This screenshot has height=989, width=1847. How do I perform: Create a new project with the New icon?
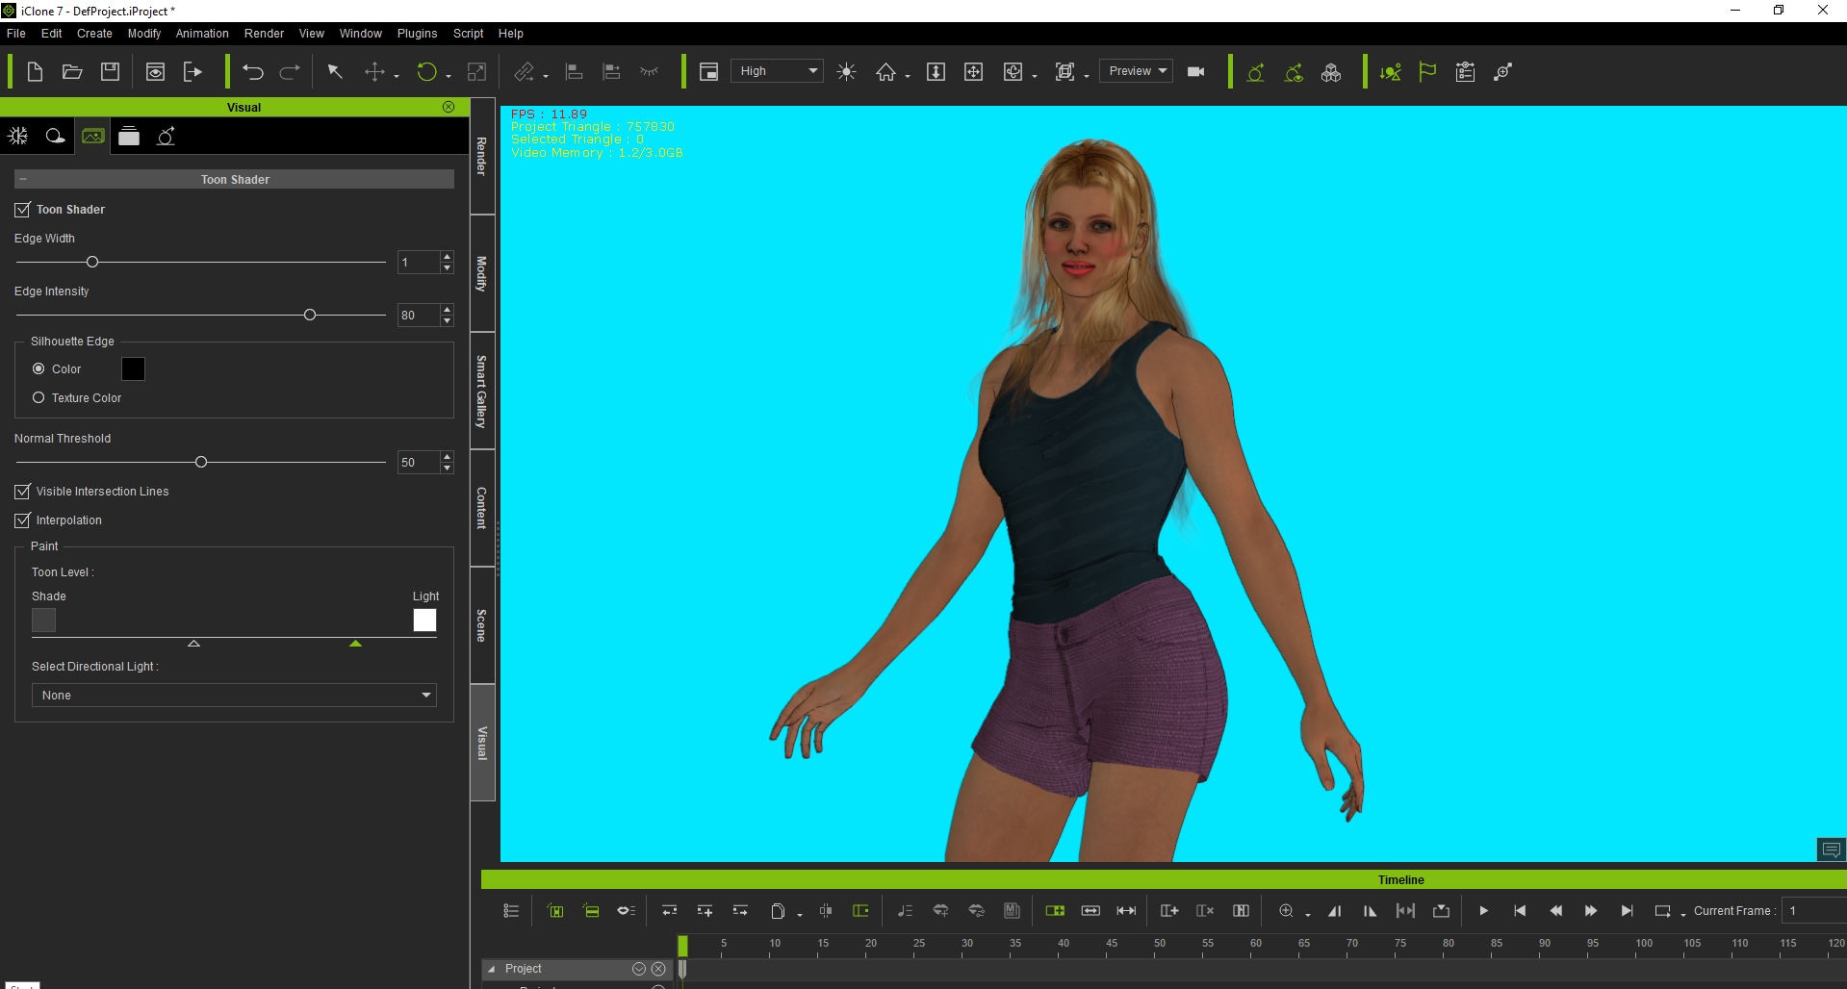click(35, 72)
